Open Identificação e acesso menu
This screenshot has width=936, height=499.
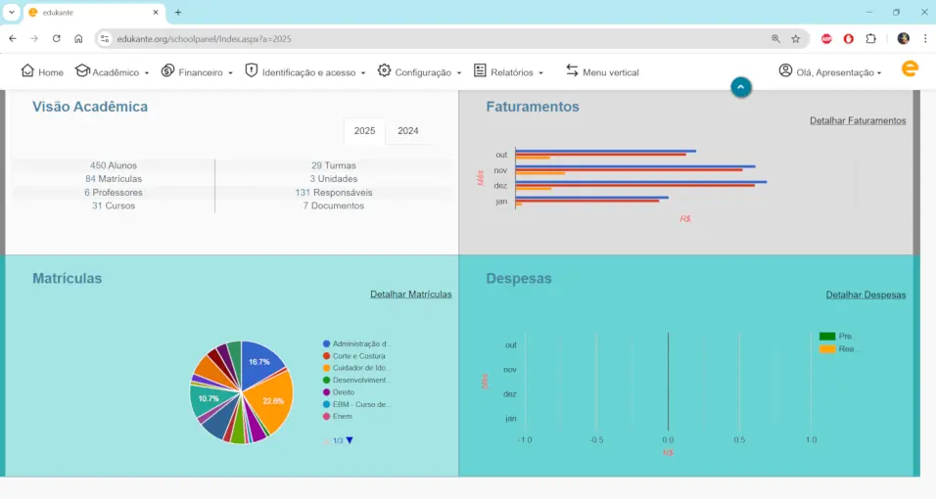pos(304,71)
